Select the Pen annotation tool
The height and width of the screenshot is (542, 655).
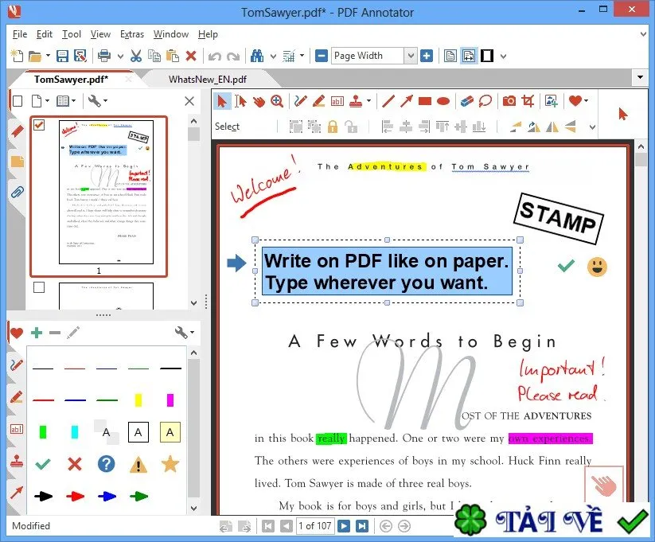tap(300, 101)
